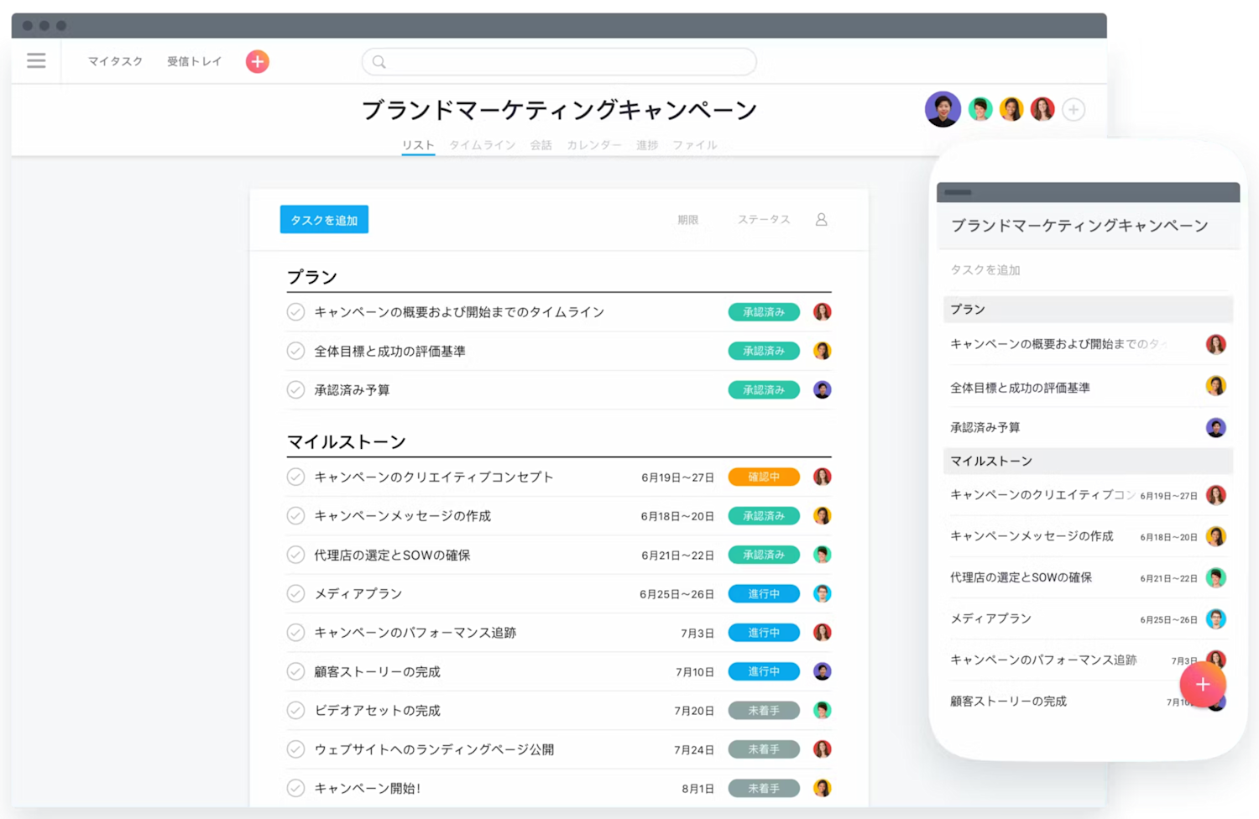Image resolution: width=1259 pixels, height=819 pixels.
Task: Click the タスクを追加 button
Action: pos(323,219)
